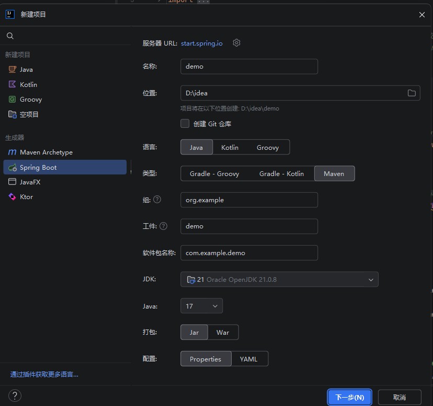Click the help question mark next to 工件

point(164,226)
